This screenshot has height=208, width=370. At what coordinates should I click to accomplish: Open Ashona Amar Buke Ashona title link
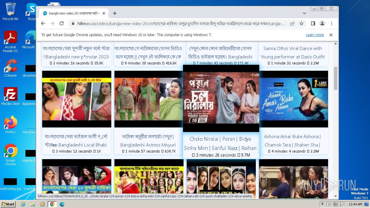(x=292, y=141)
